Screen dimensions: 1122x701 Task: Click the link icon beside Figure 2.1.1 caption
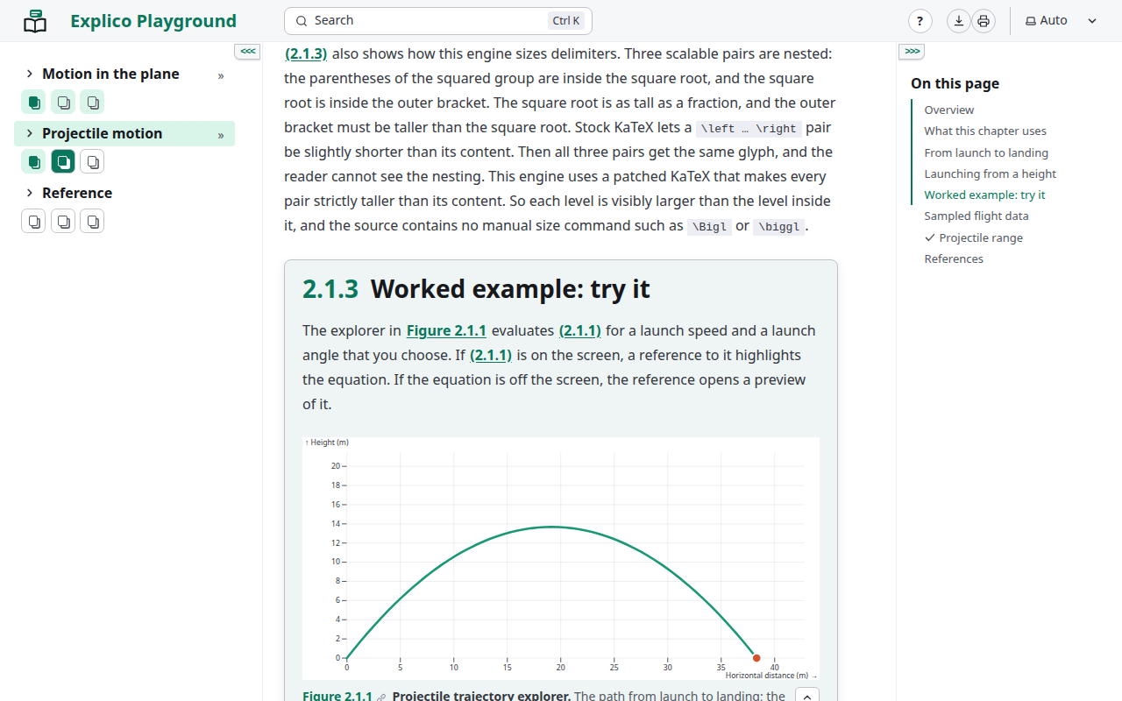pyautogui.click(x=381, y=697)
